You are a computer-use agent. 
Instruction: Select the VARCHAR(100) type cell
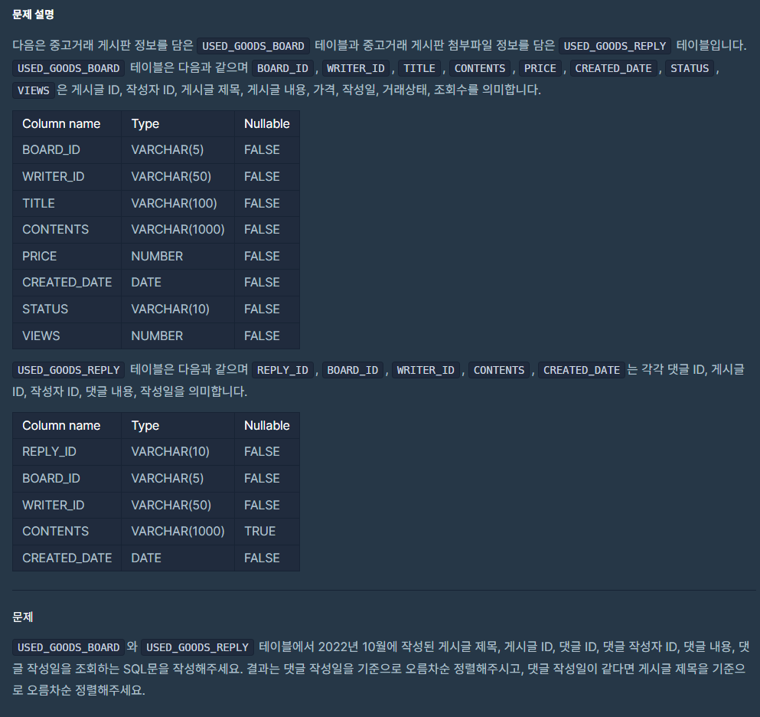pos(178,203)
